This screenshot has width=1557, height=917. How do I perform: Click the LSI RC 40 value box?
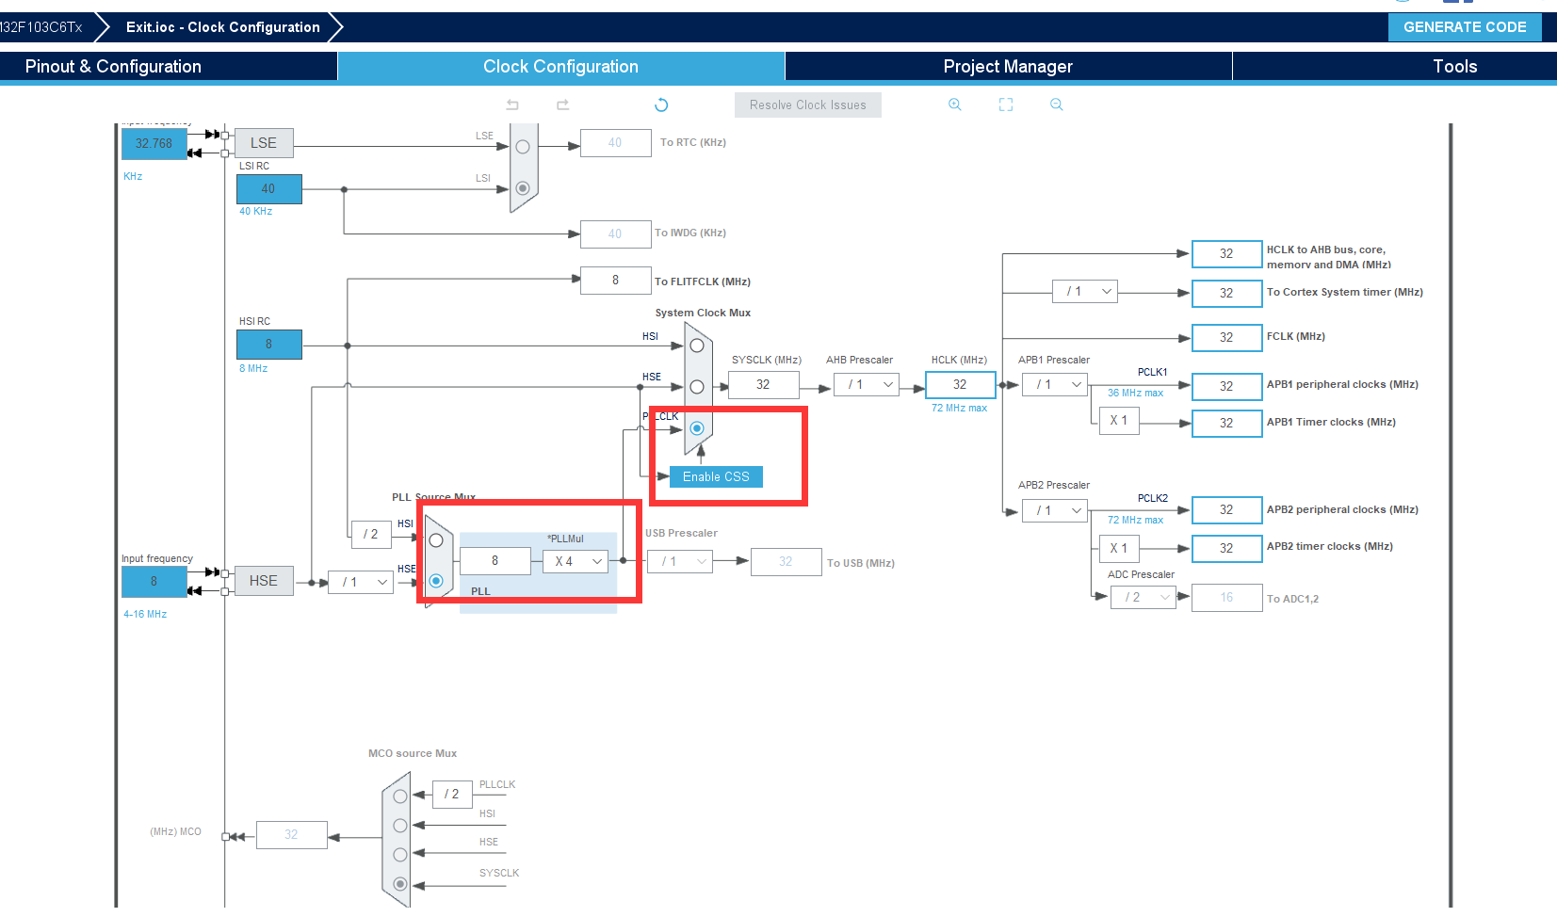(x=268, y=188)
